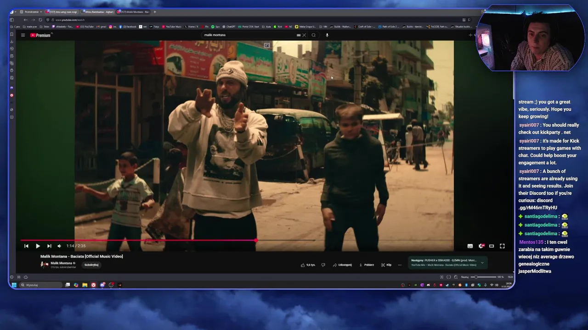
Task: Skip to the next video
Action: pyautogui.click(x=49, y=246)
